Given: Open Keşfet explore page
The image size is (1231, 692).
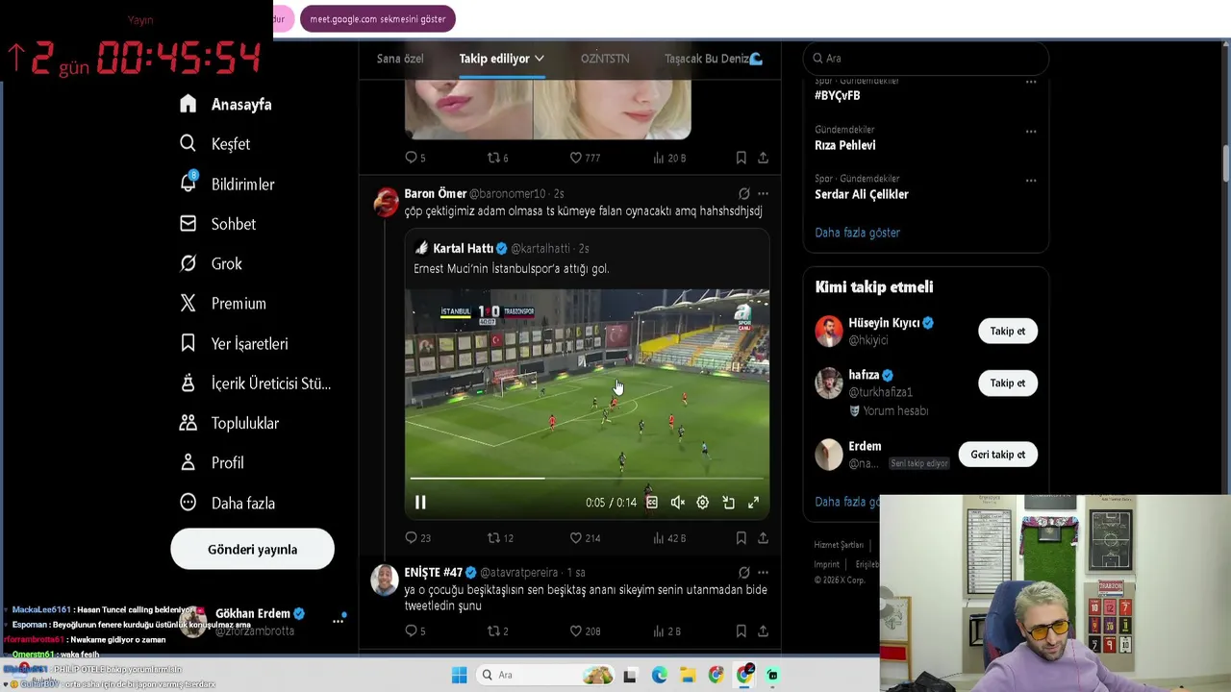Looking at the screenshot, I should (x=215, y=144).
